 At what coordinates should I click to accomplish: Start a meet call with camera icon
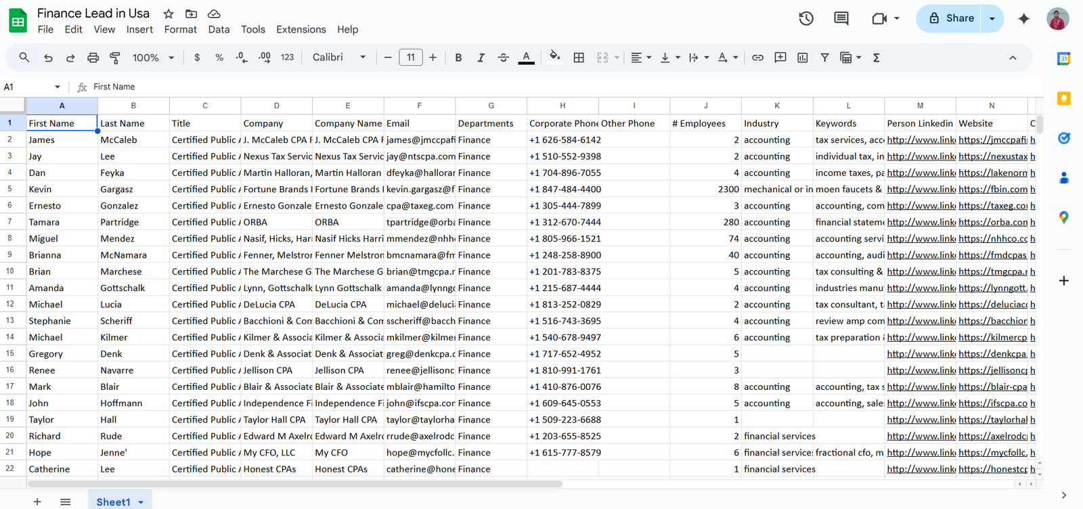pyautogui.click(x=879, y=18)
